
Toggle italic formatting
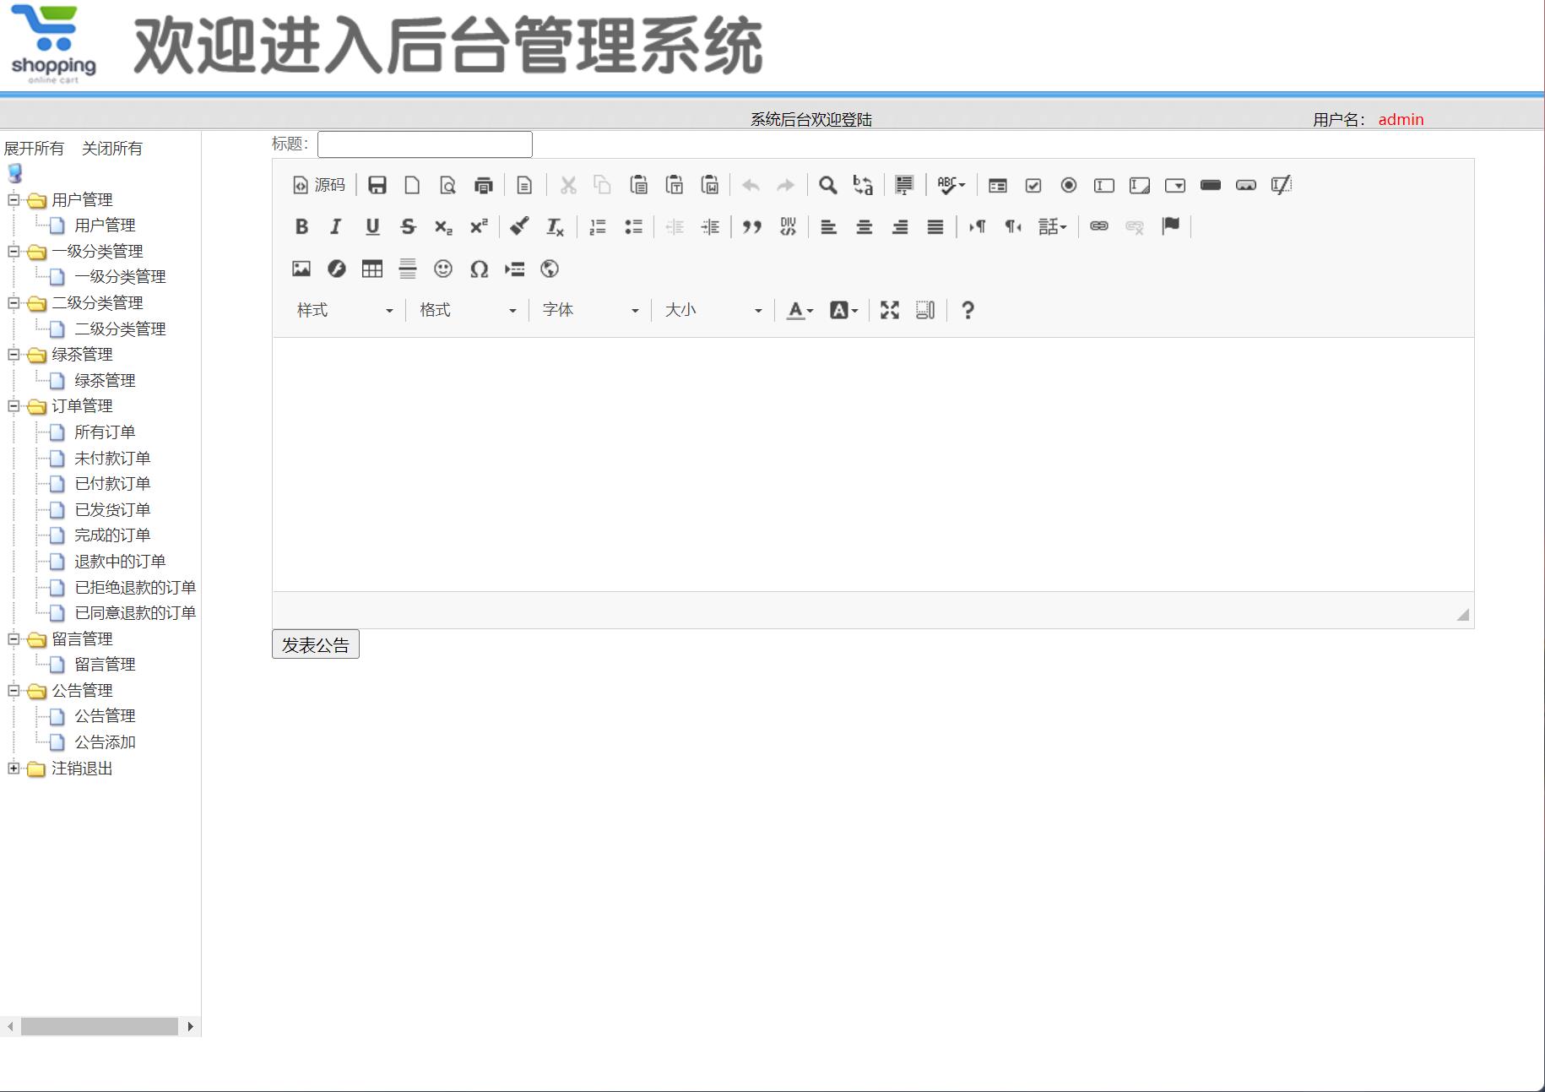[335, 226]
